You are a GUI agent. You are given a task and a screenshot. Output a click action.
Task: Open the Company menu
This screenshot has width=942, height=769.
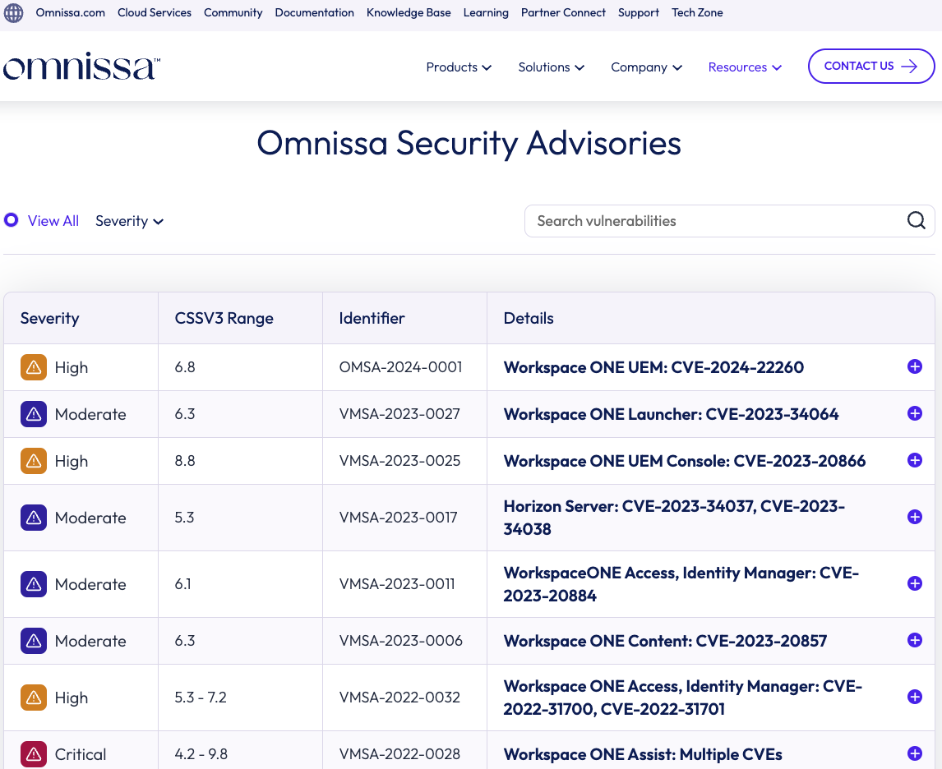click(x=646, y=67)
